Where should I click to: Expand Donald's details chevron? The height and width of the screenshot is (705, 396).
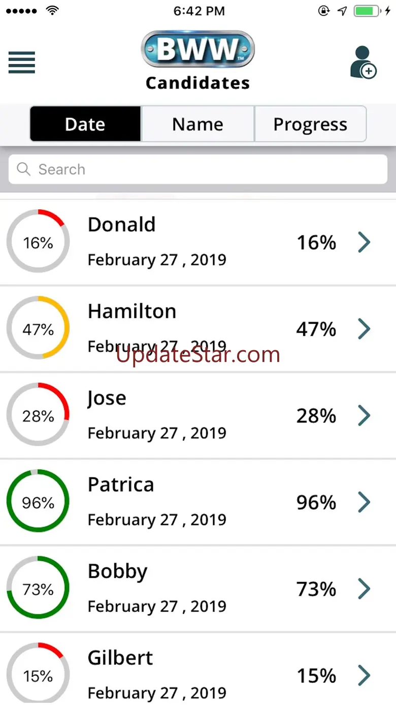(x=364, y=242)
